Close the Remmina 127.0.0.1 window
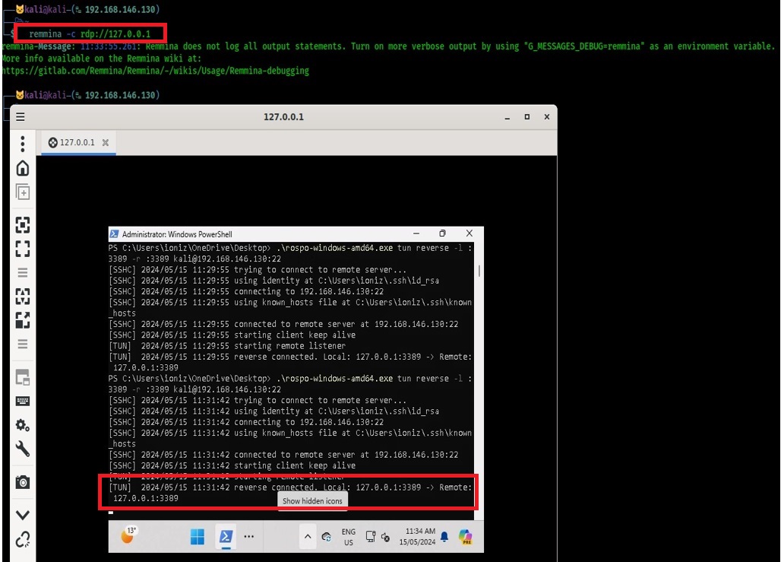781x562 pixels. point(547,116)
